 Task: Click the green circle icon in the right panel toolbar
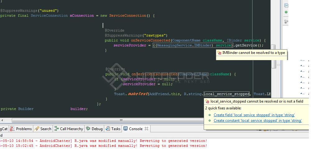coord(286,12)
